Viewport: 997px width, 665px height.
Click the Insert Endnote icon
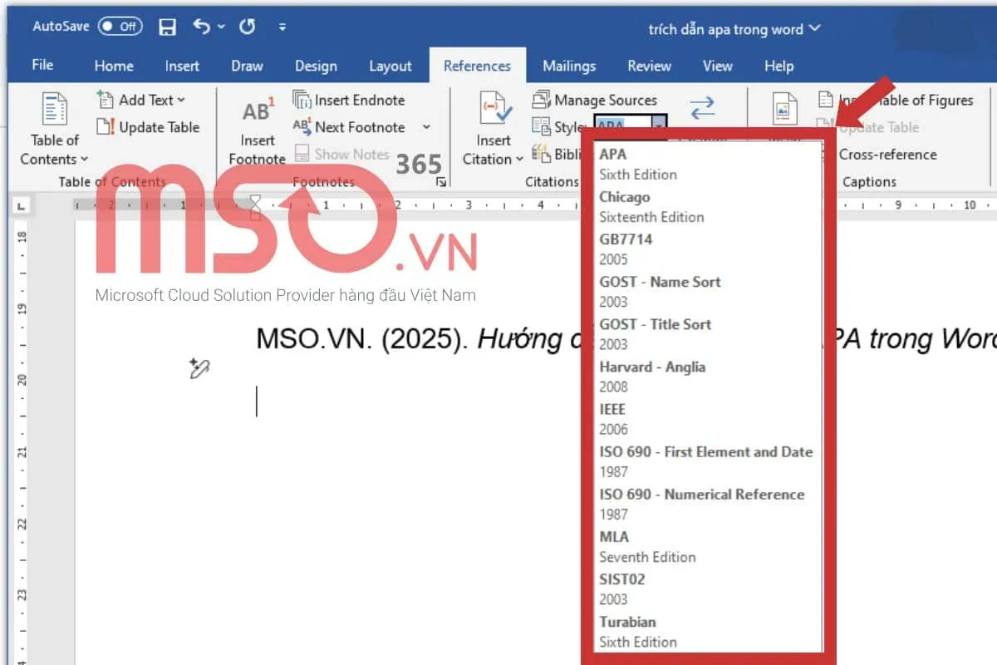coord(302,100)
